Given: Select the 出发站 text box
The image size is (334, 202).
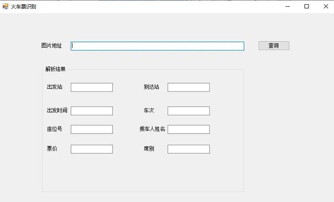Looking at the screenshot, I should [x=92, y=87].
